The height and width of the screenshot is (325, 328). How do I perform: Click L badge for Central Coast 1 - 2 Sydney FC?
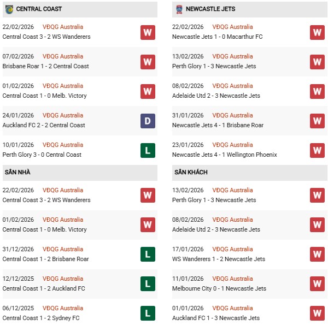tap(148, 314)
